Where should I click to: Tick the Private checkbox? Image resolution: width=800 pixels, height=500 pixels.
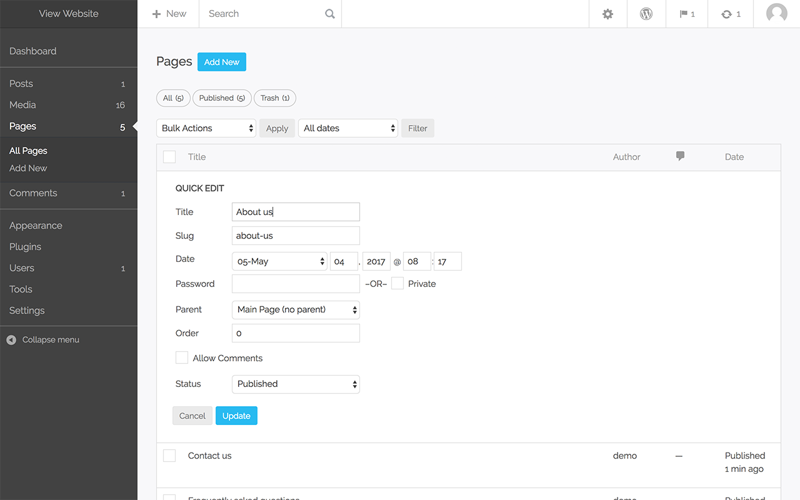coord(397,284)
